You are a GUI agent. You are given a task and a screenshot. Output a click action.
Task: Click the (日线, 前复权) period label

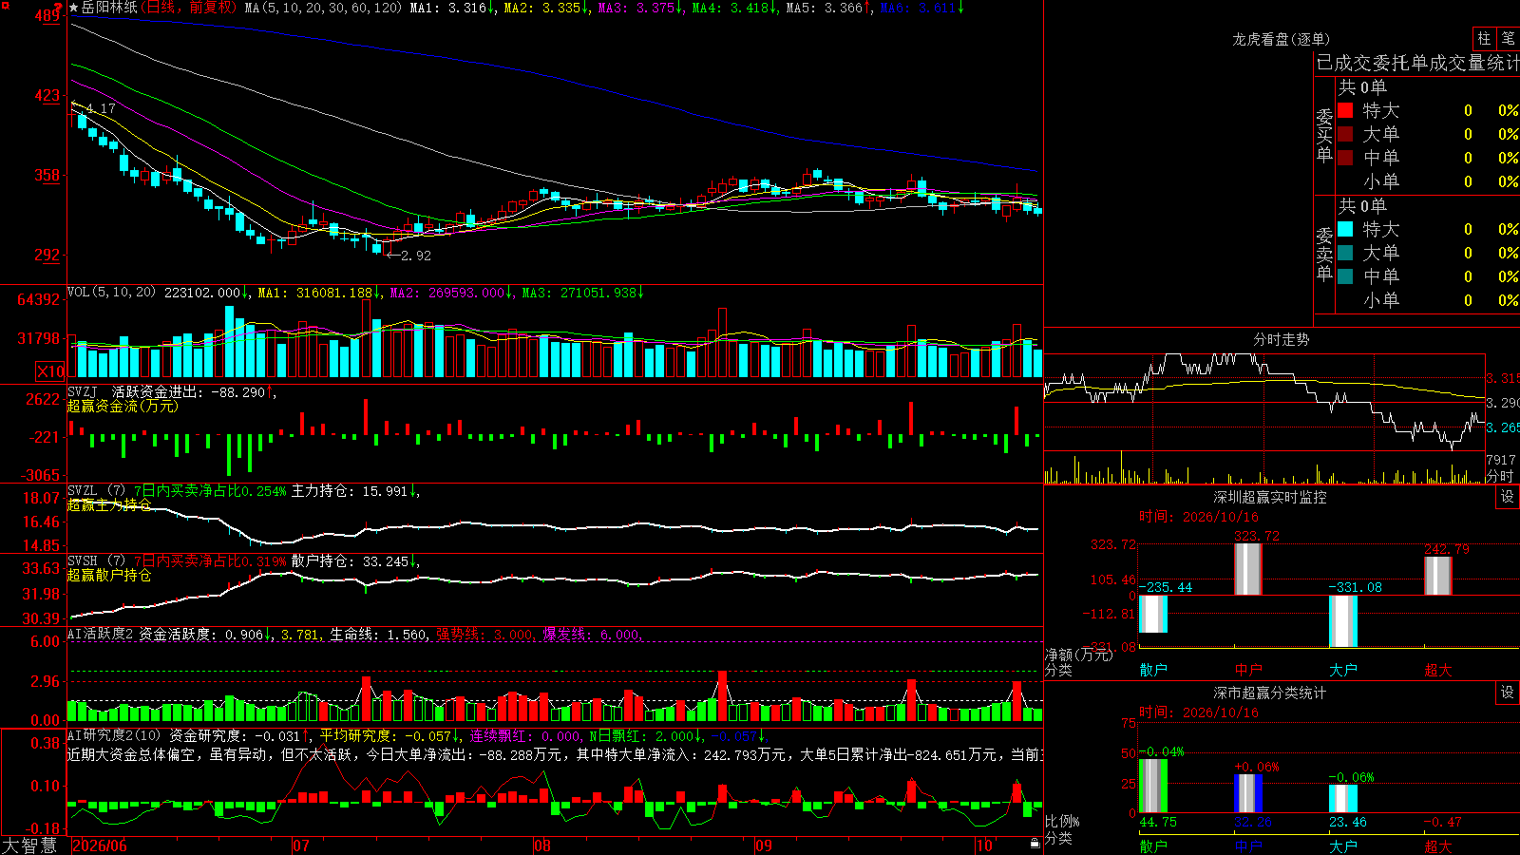(191, 8)
